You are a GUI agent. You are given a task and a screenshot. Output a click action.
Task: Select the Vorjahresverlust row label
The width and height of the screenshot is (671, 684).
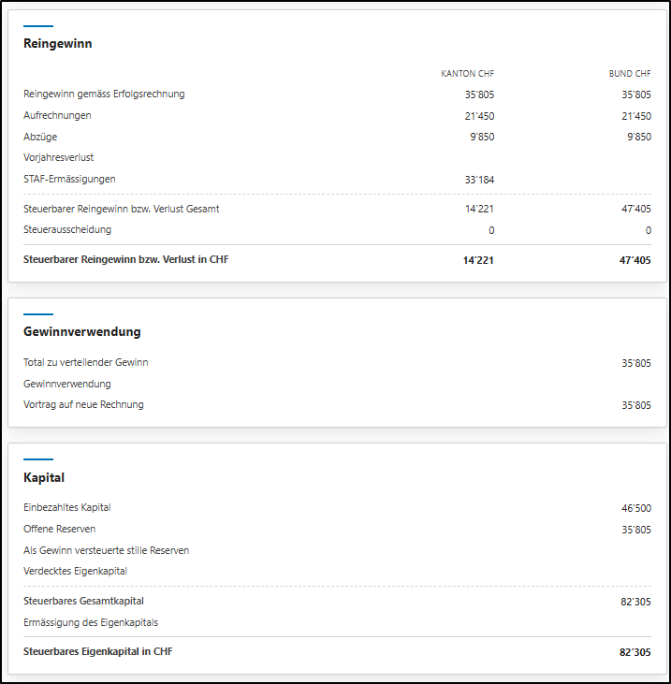(58, 157)
